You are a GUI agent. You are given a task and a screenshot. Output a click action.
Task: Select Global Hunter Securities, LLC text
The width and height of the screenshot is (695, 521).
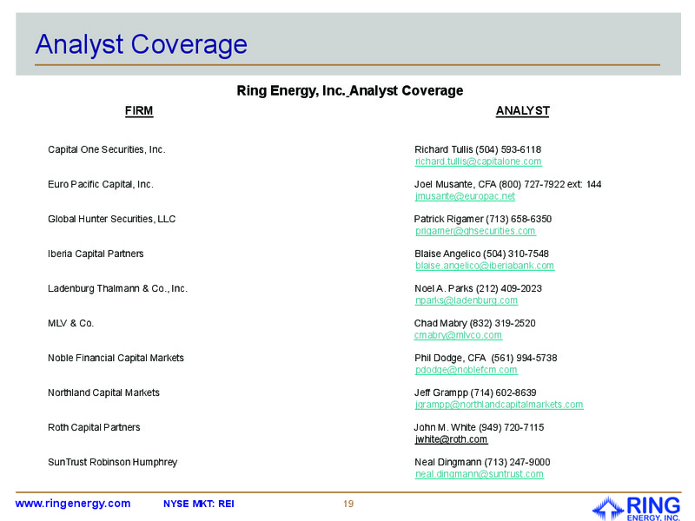pos(112,220)
